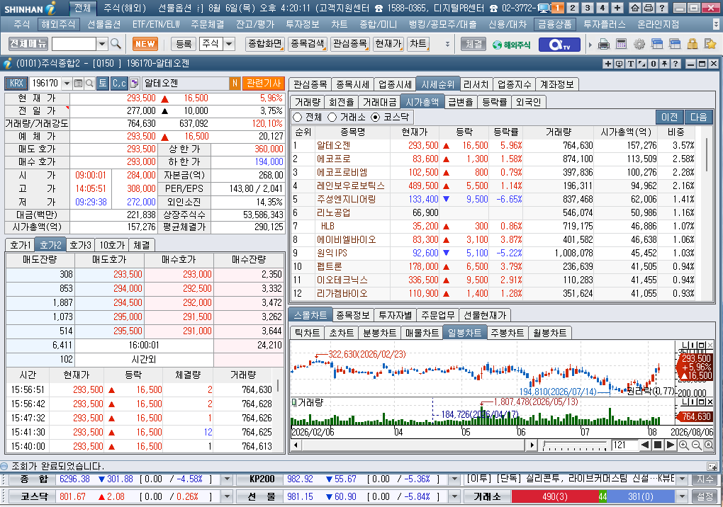This screenshot has width=723, height=507.
Task: Open the 해외주식 globe shortcut
Action: [511, 45]
